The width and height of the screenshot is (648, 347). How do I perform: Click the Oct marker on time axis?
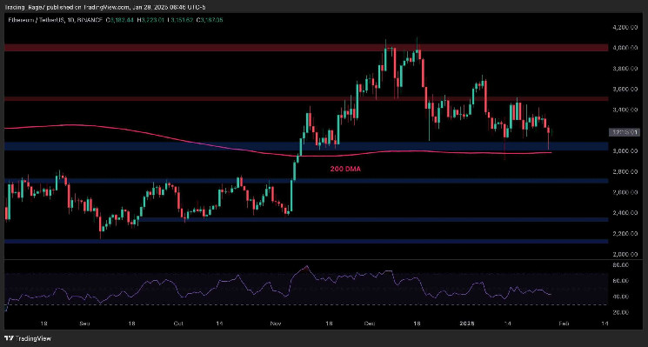[179, 324]
